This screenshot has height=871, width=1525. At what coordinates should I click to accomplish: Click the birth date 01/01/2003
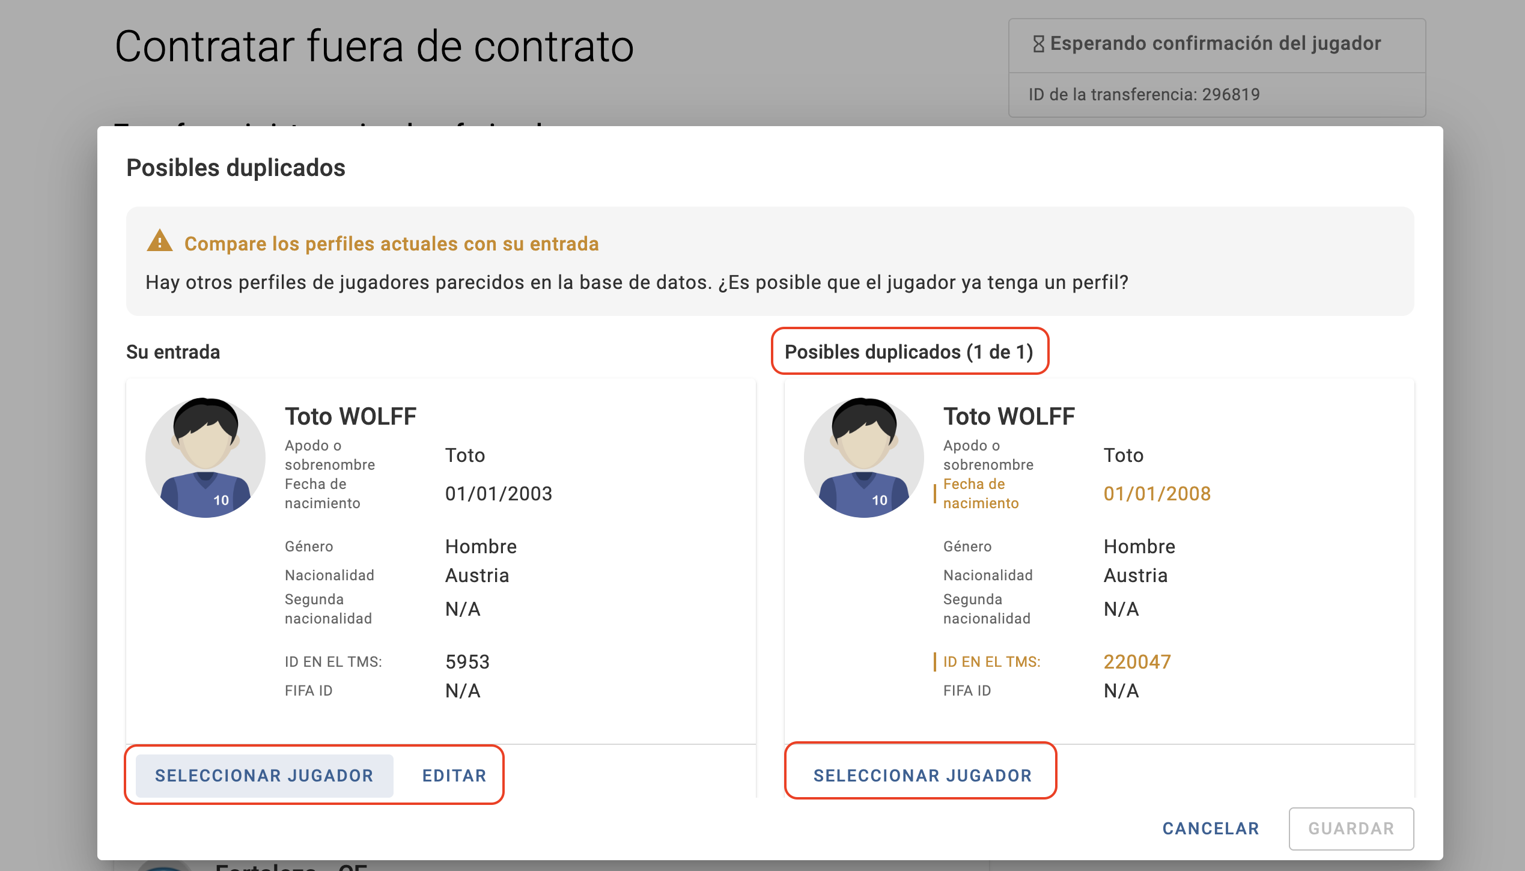(499, 493)
